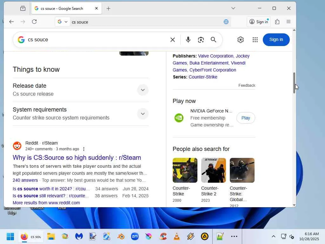Open Google apps grid
The height and width of the screenshot is (244, 325).
tap(255, 40)
